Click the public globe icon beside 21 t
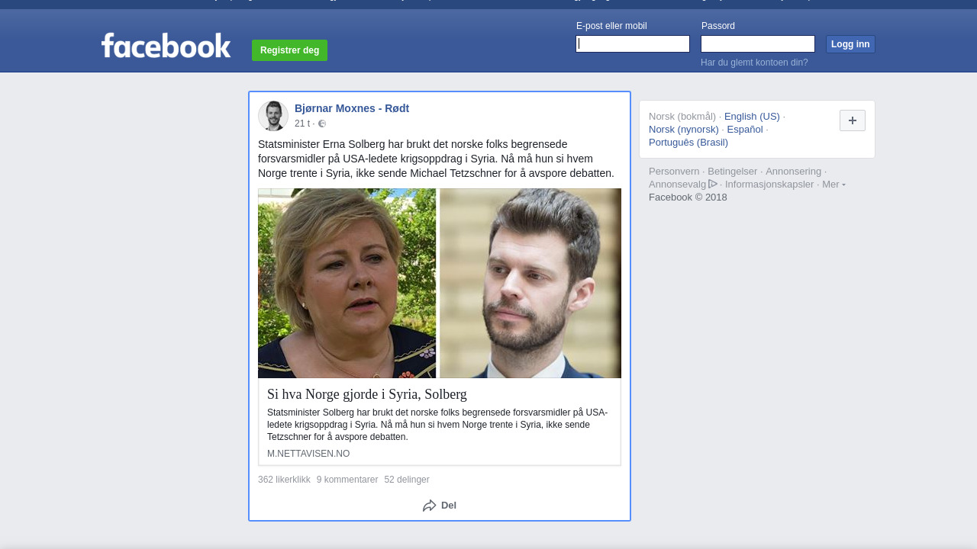This screenshot has width=977, height=549. 322,124
